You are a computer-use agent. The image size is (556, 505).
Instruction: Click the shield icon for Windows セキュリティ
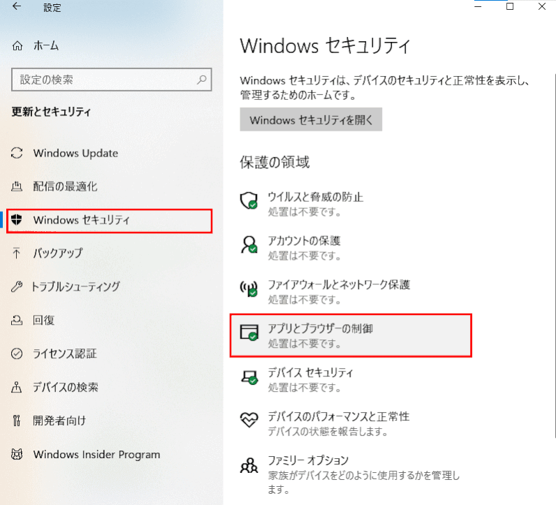tap(17, 219)
